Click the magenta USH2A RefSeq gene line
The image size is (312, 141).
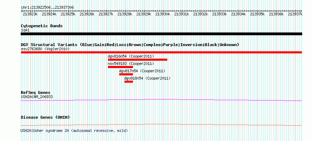click(x=161, y=100)
